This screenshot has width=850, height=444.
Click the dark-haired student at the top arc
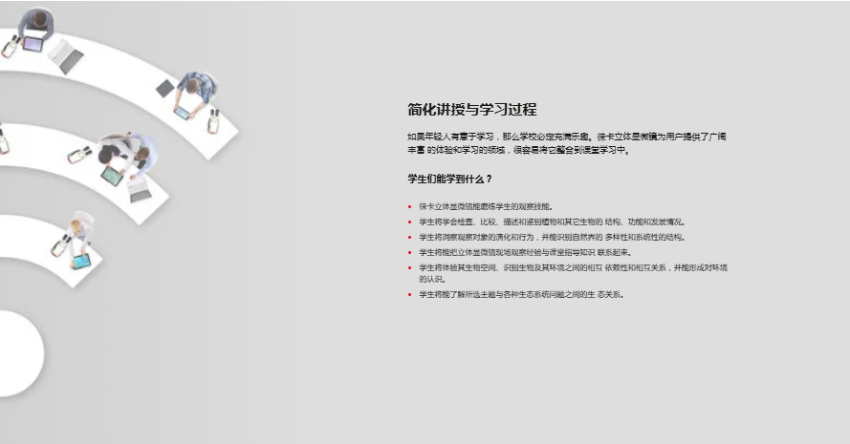(x=36, y=22)
